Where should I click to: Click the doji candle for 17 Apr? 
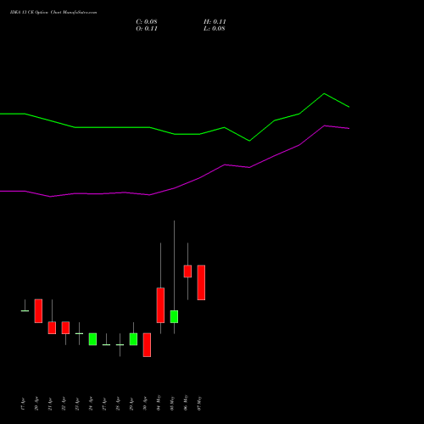(25, 310)
